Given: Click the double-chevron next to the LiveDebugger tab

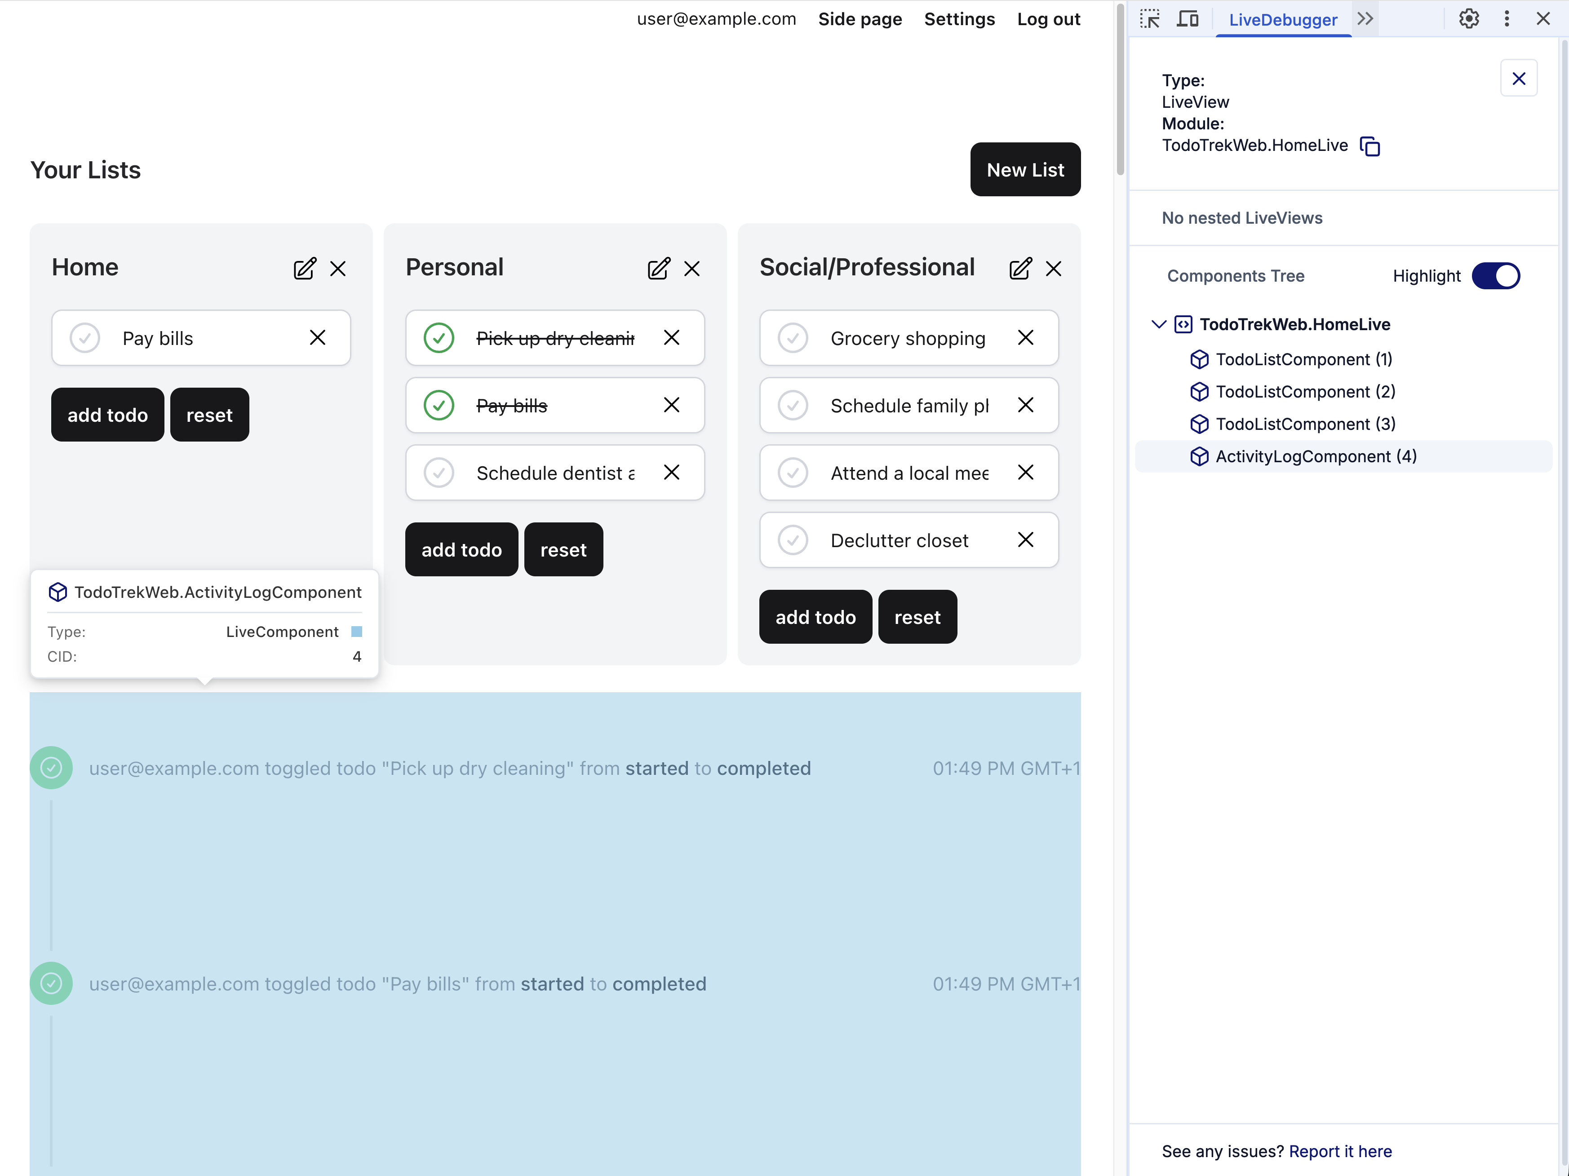Looking at the screenshot, I should (1365, 19).
